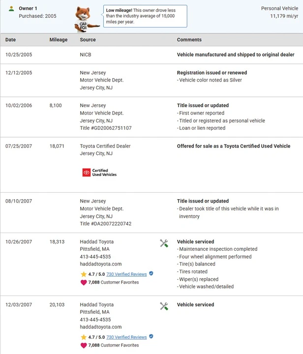303x354 pixels.
Task: Click the Comments column header
Action: pos(189,39)
